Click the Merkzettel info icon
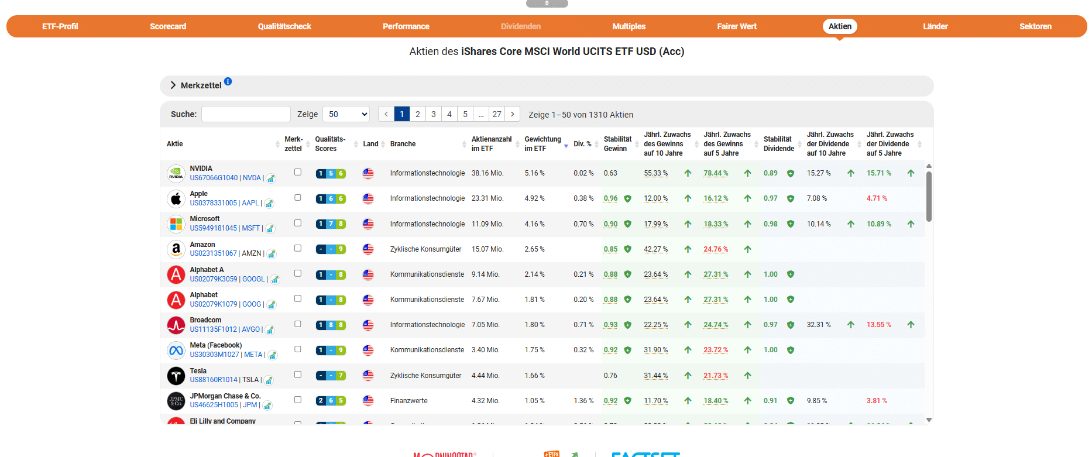 228,81
